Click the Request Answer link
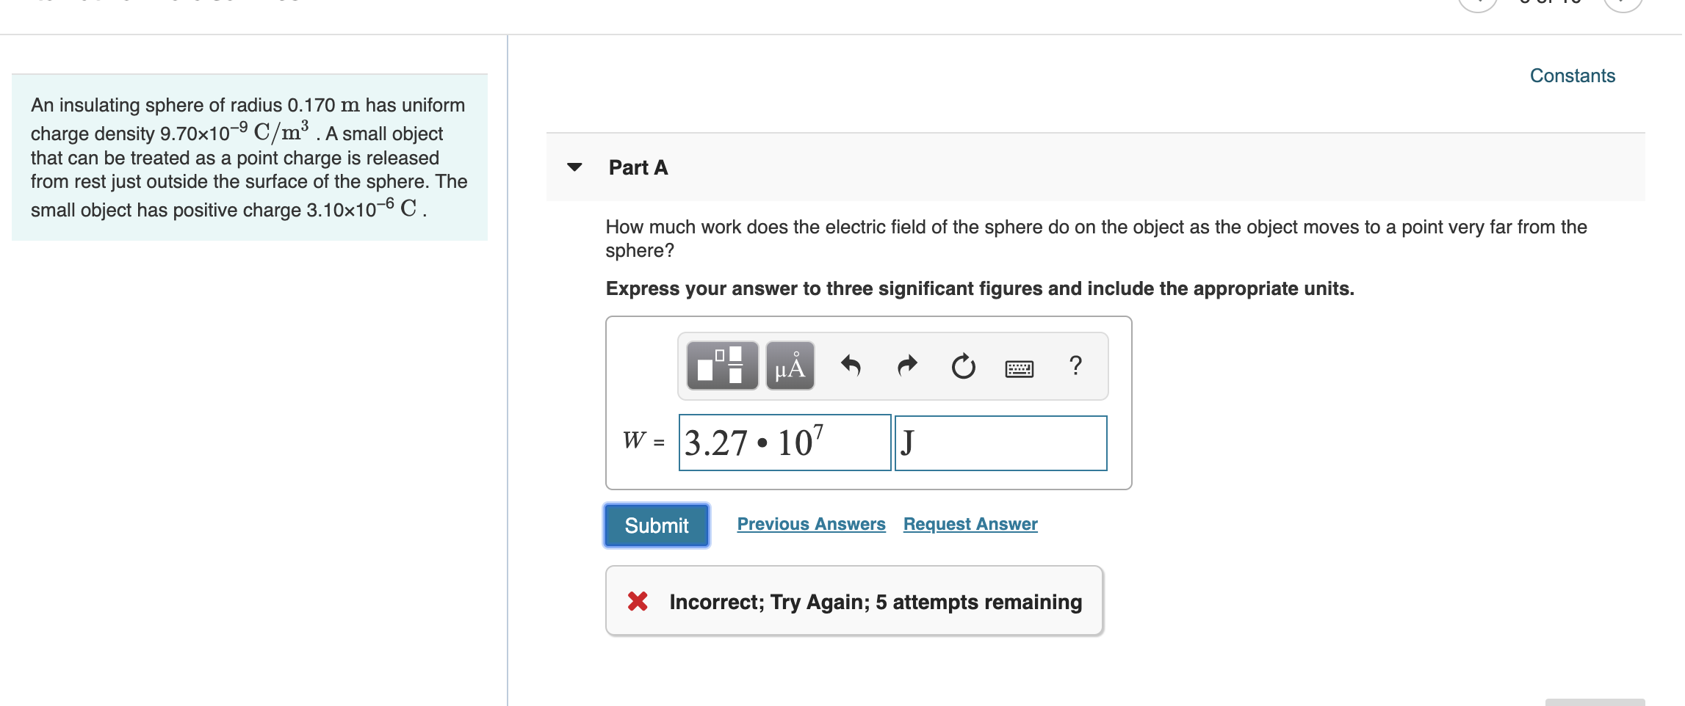The height and width of the screenshot is (706, 1685). click(x=970, y=524)
